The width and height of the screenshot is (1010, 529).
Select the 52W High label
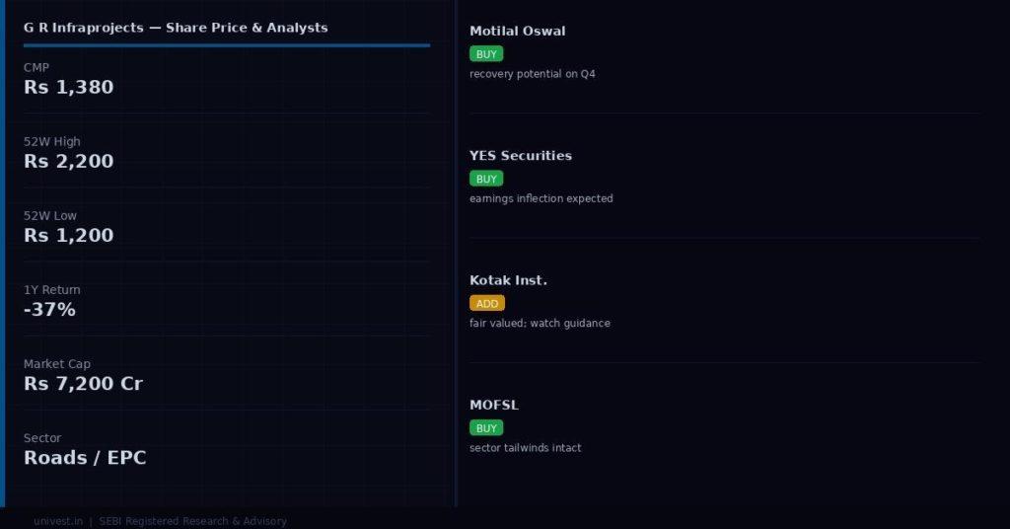click(x=52, y=142)
